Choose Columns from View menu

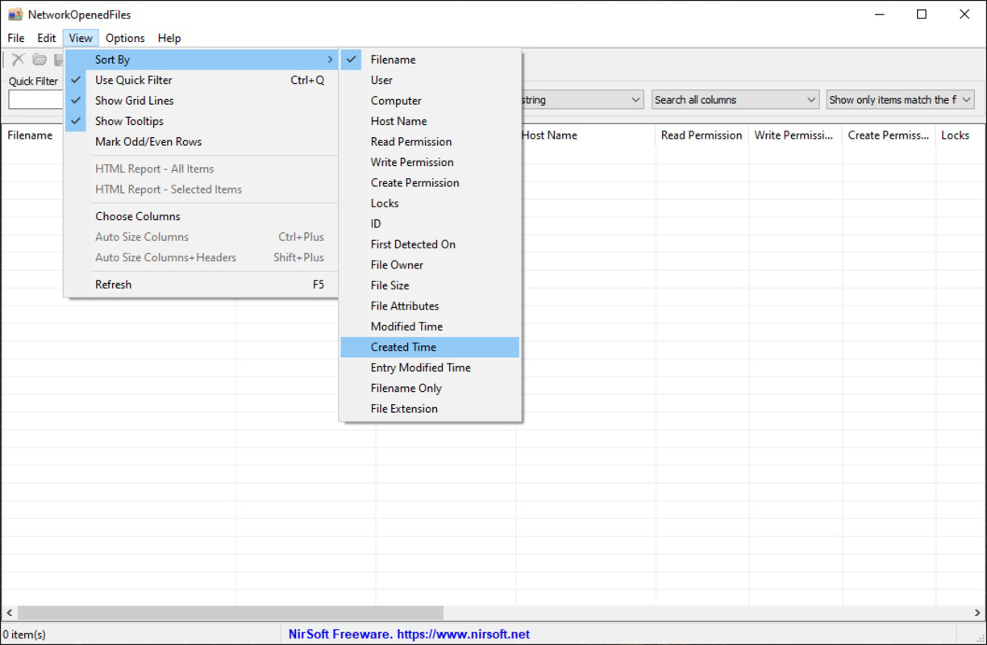[x=202, y=216]
